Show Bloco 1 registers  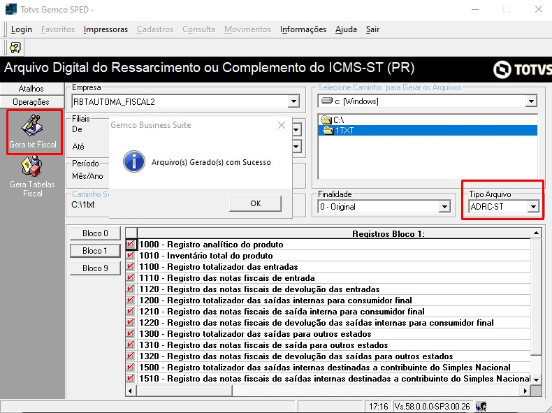point(95,251)
